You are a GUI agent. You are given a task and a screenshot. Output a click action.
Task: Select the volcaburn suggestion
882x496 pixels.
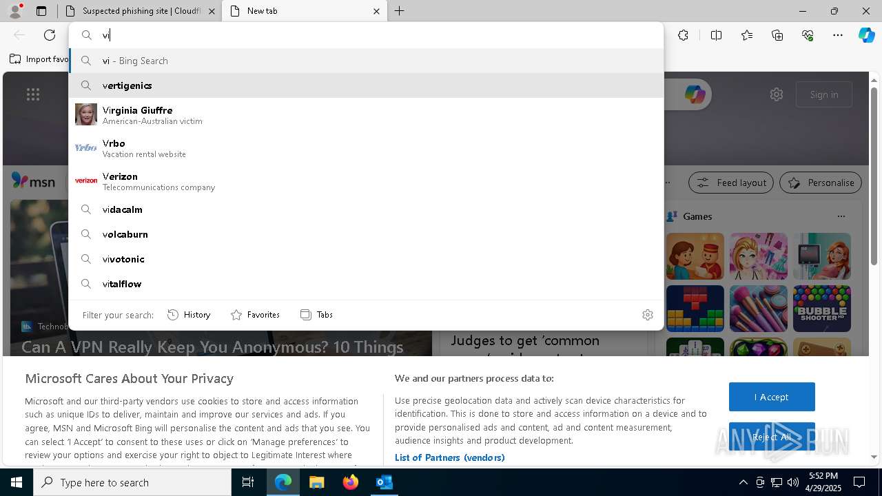[x=366, y=234]
